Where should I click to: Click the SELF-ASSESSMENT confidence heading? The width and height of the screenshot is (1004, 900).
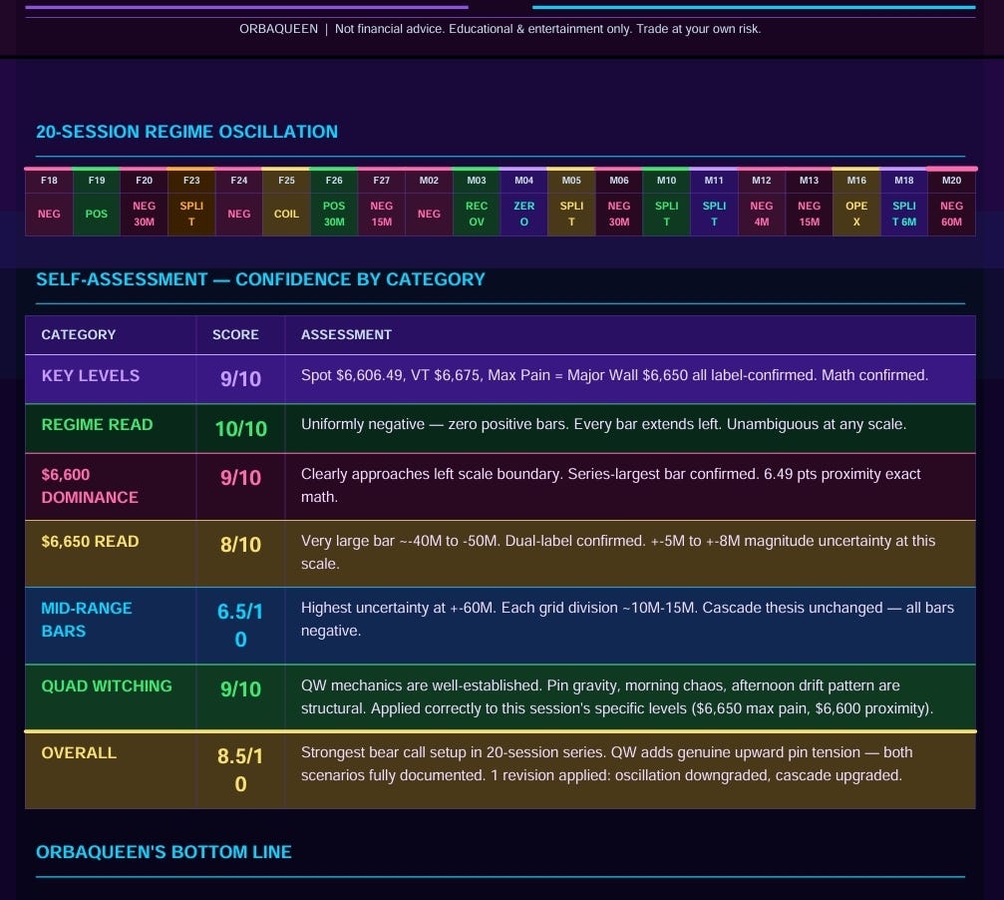pos(260,279)
